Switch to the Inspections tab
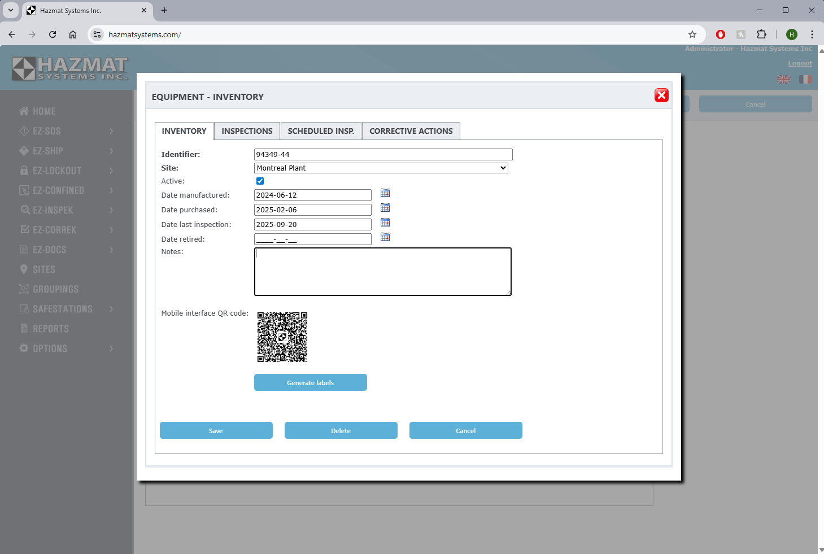Image resolution: width=824 pixels, height=554 pixels. (247, 131)
